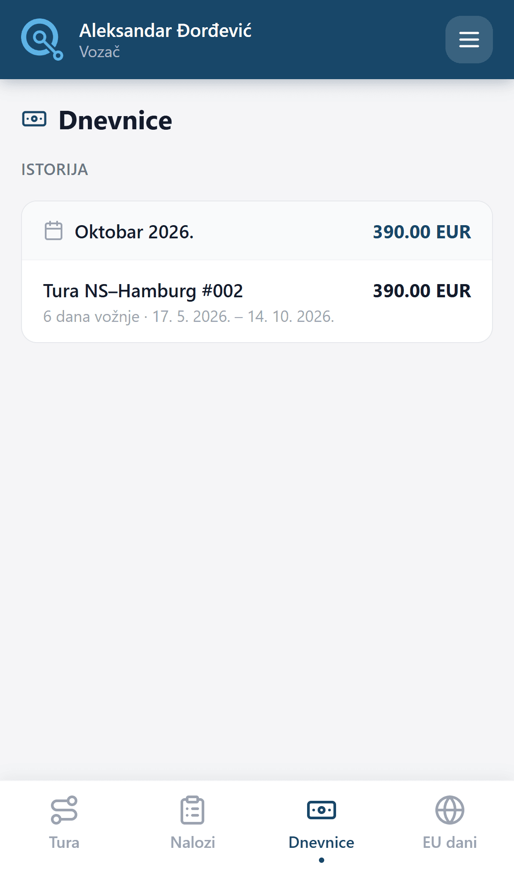Click the Vozač role label
Image resolution: width=514 pixels, height=876 pixels.
[100, 52]
